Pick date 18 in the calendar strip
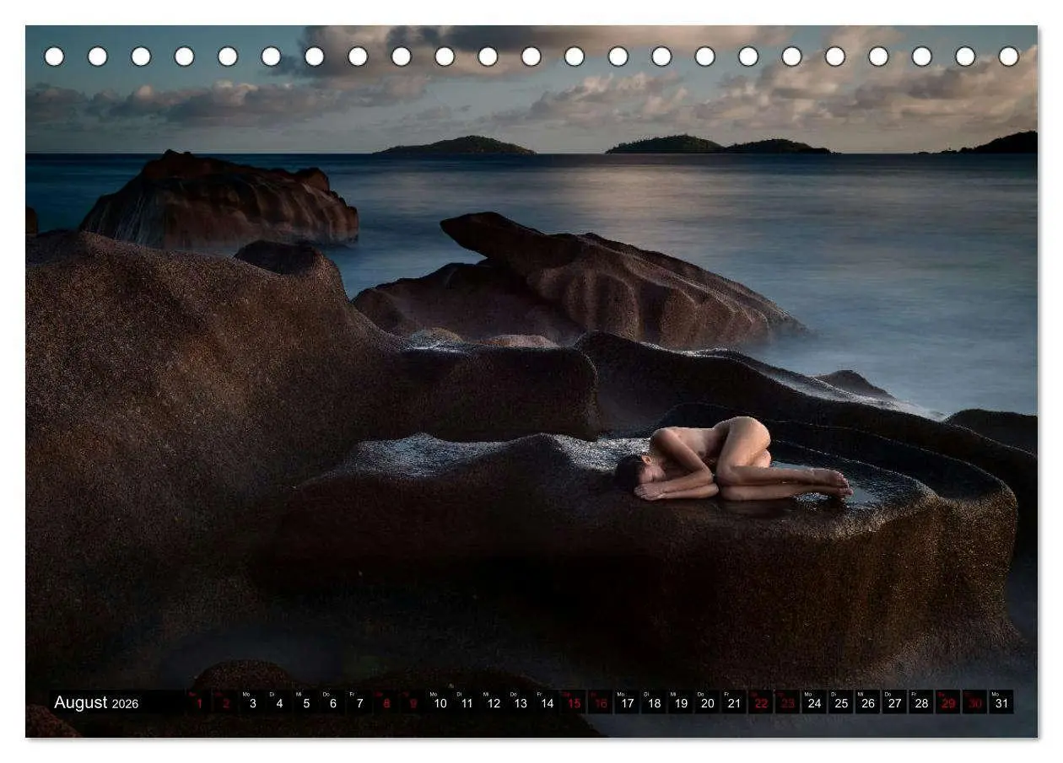This screenshot has width=1063, height=763. pos(654,701)
